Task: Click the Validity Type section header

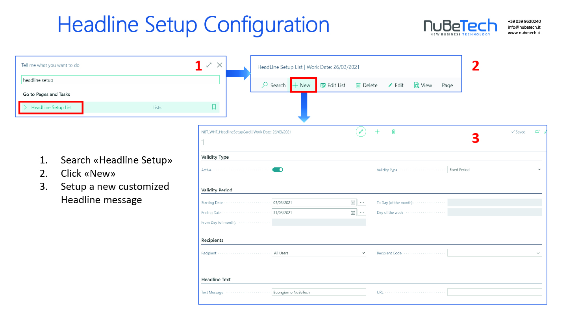Action: tap(215, 157)
